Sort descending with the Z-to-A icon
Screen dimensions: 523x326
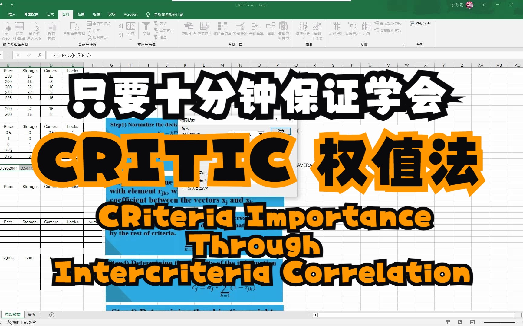click(x=121, y=35)
